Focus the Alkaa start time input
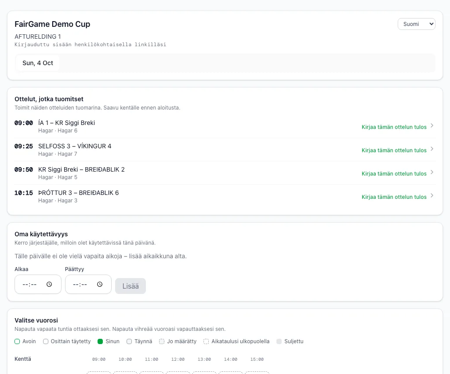 (38, 284)
